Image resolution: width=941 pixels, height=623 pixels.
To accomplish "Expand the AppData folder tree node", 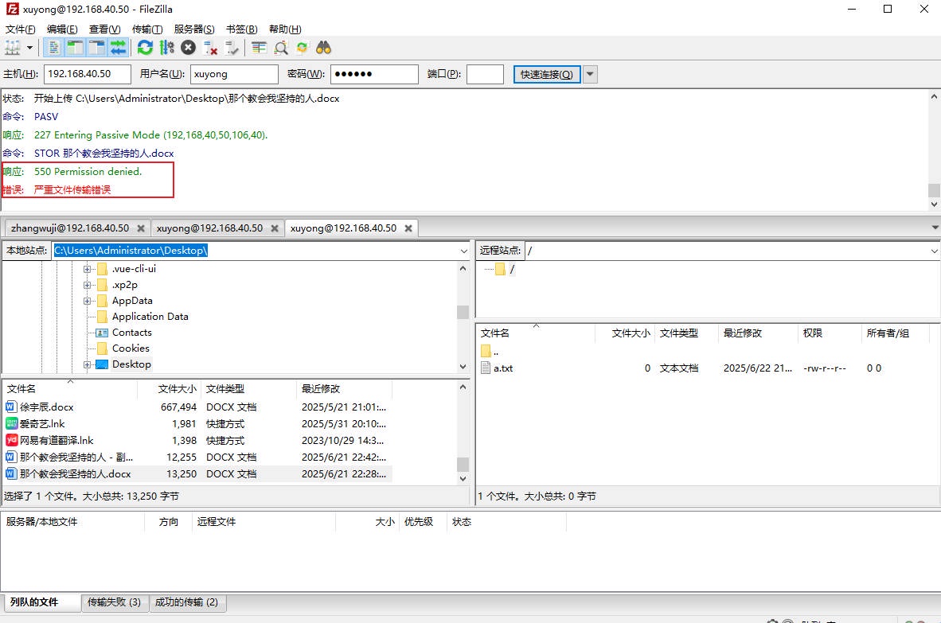I will click(x=88, y=301).
